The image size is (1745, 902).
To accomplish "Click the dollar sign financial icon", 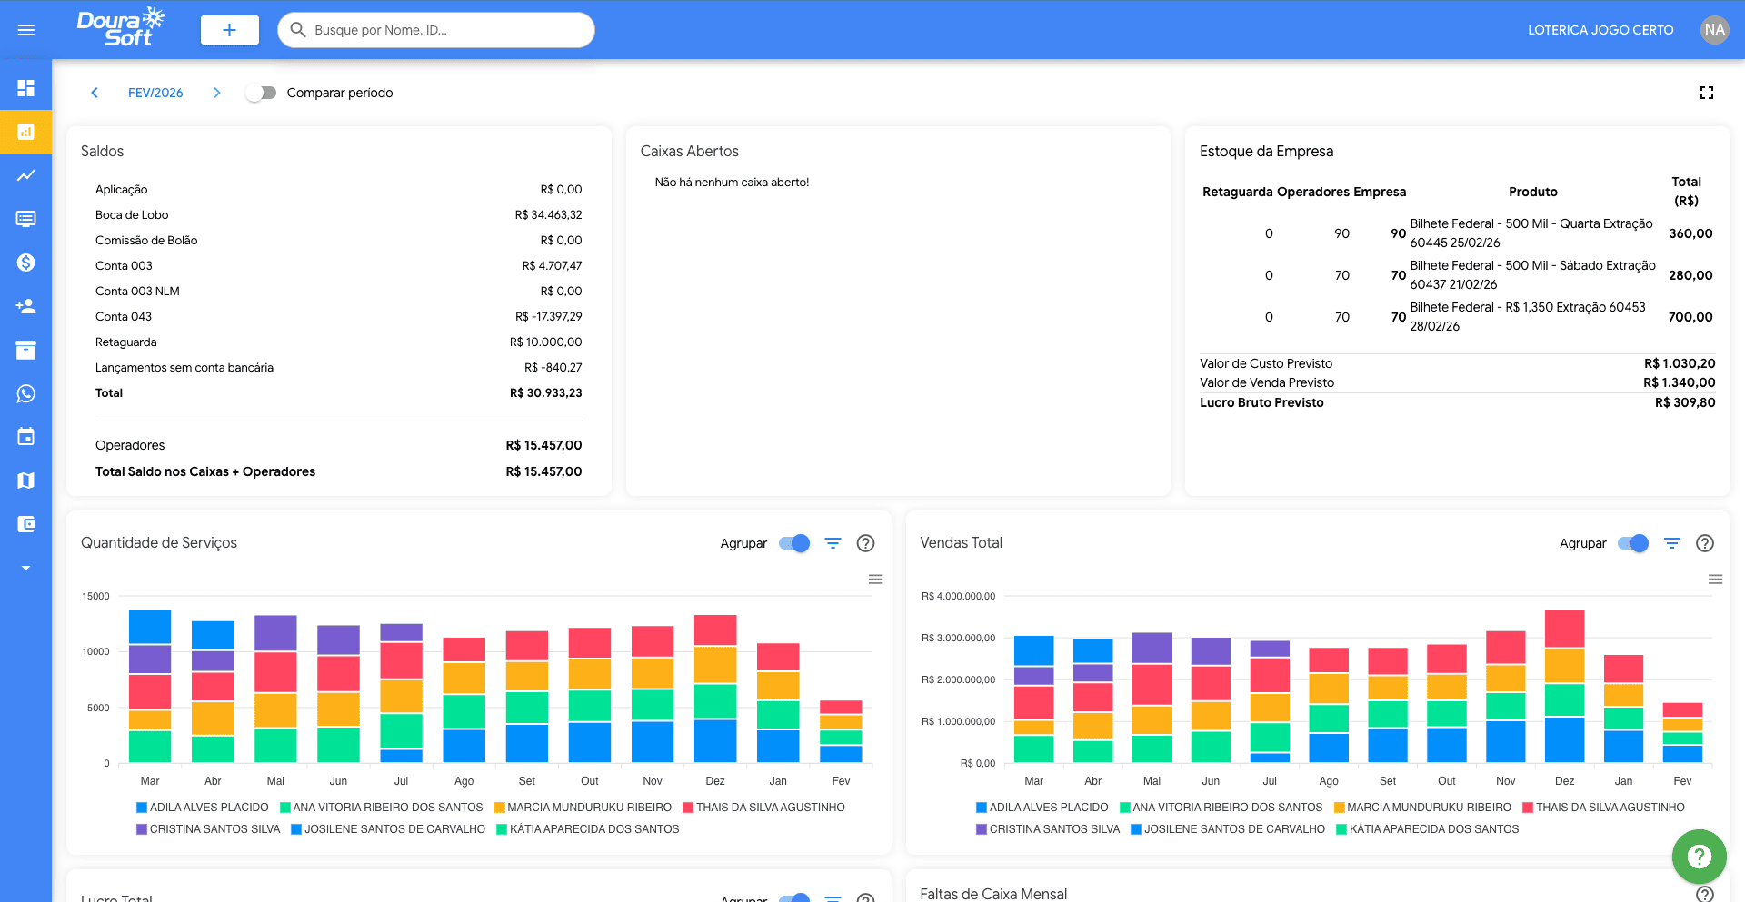I will [26, 263].
